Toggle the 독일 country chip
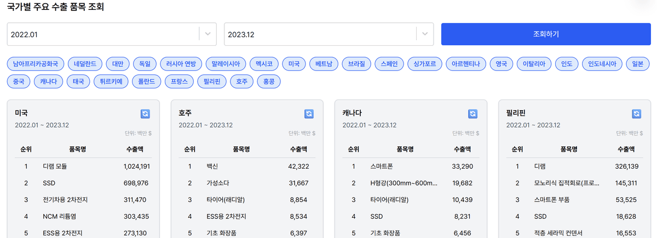Image resolution: width=657 pixels, height=238 pixels. 145,64
